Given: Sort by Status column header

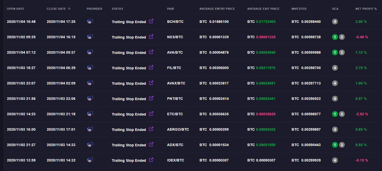Looking at the screenshot, I should (117, 9).
